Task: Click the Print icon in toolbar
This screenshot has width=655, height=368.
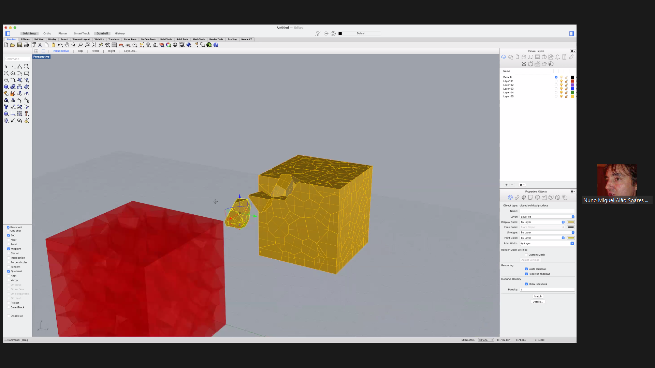Action: click(x=26, y=45)
